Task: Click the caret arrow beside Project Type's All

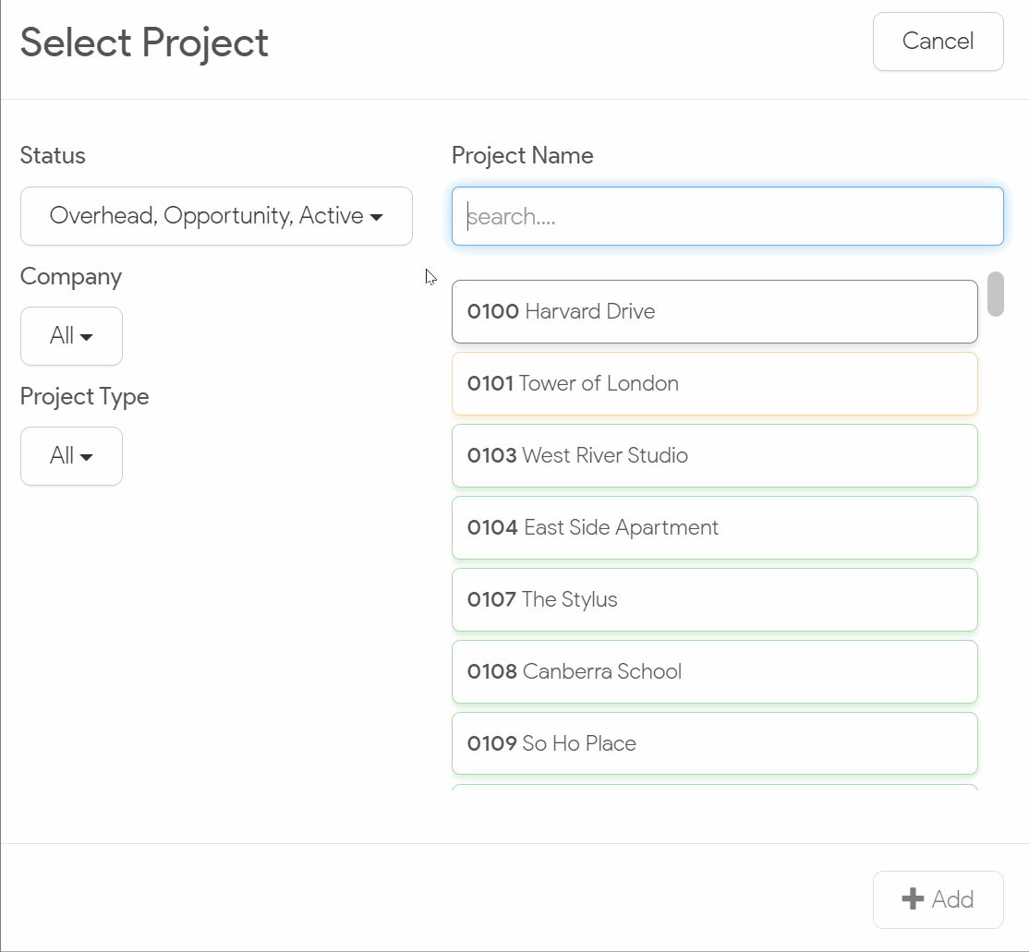Action: pos(87,457)
